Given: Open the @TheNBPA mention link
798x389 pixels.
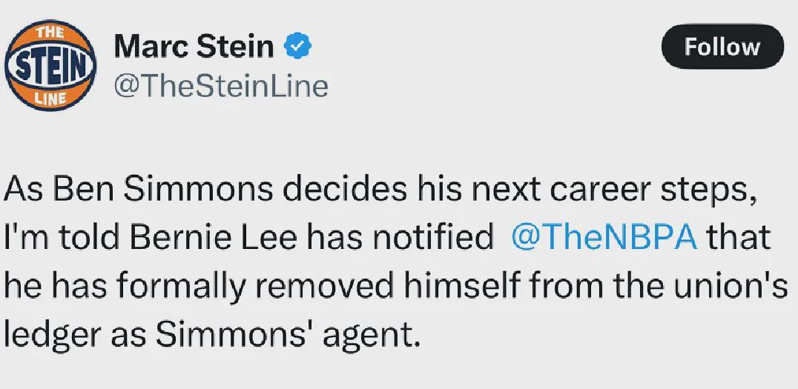Looking at the screenshot, I should [604, 238].
